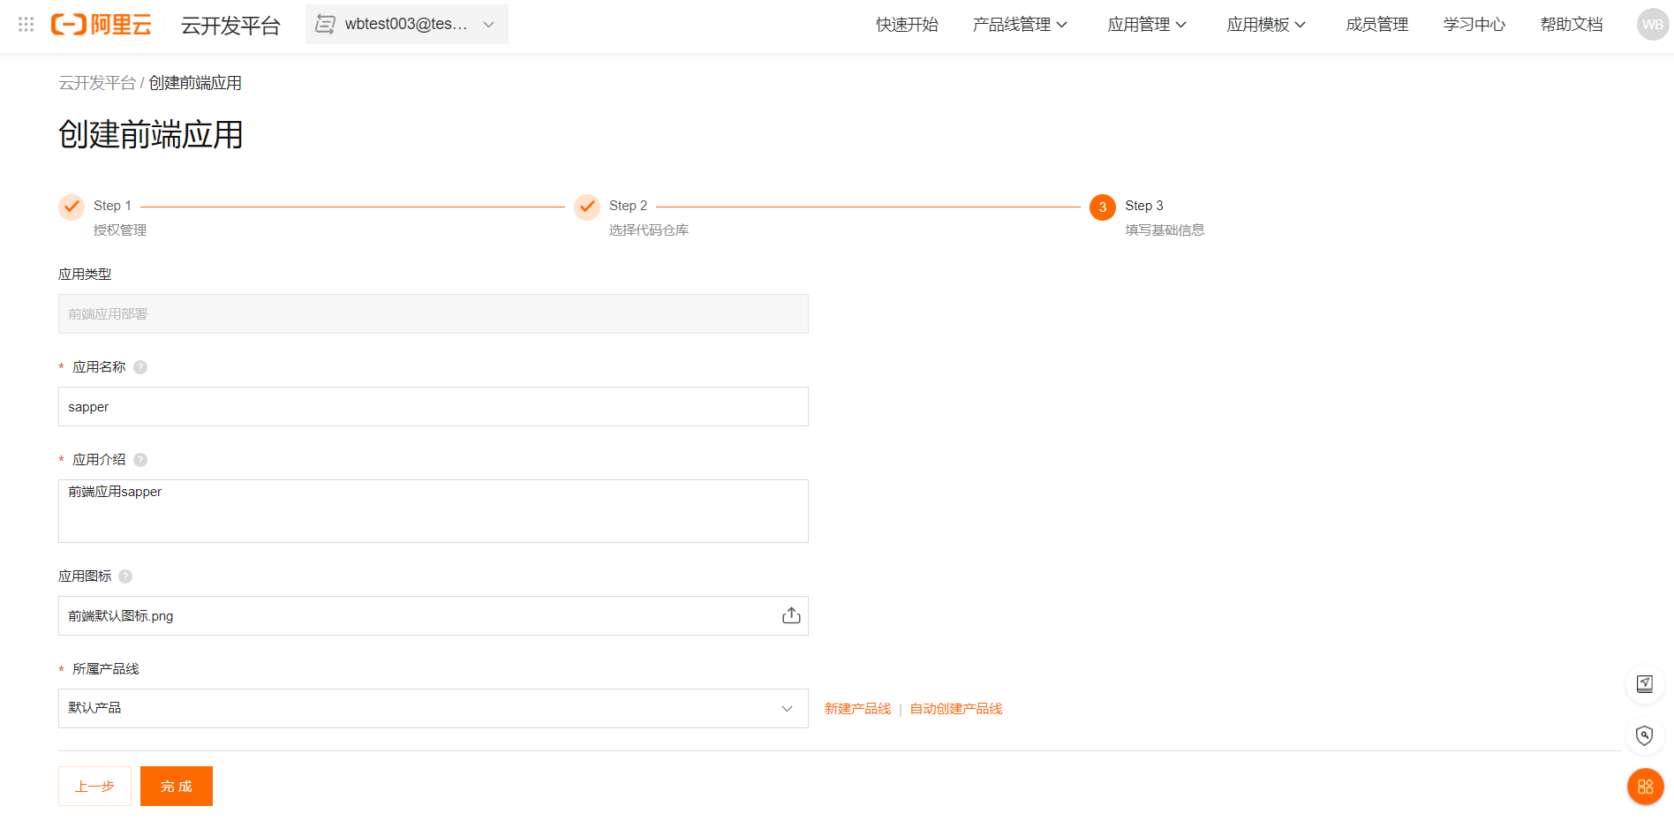Click the feedback note icon on right
Image resolution: width=1674 pixels, height=821 pixels.
pos(1644,683)
